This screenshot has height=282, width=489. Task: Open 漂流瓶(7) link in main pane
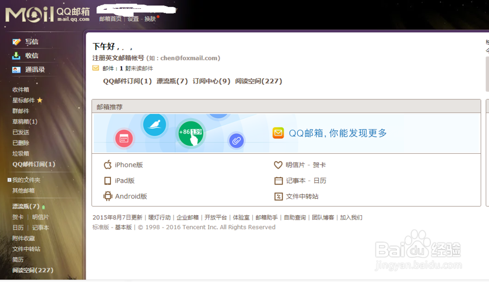(x=172, y=81)
